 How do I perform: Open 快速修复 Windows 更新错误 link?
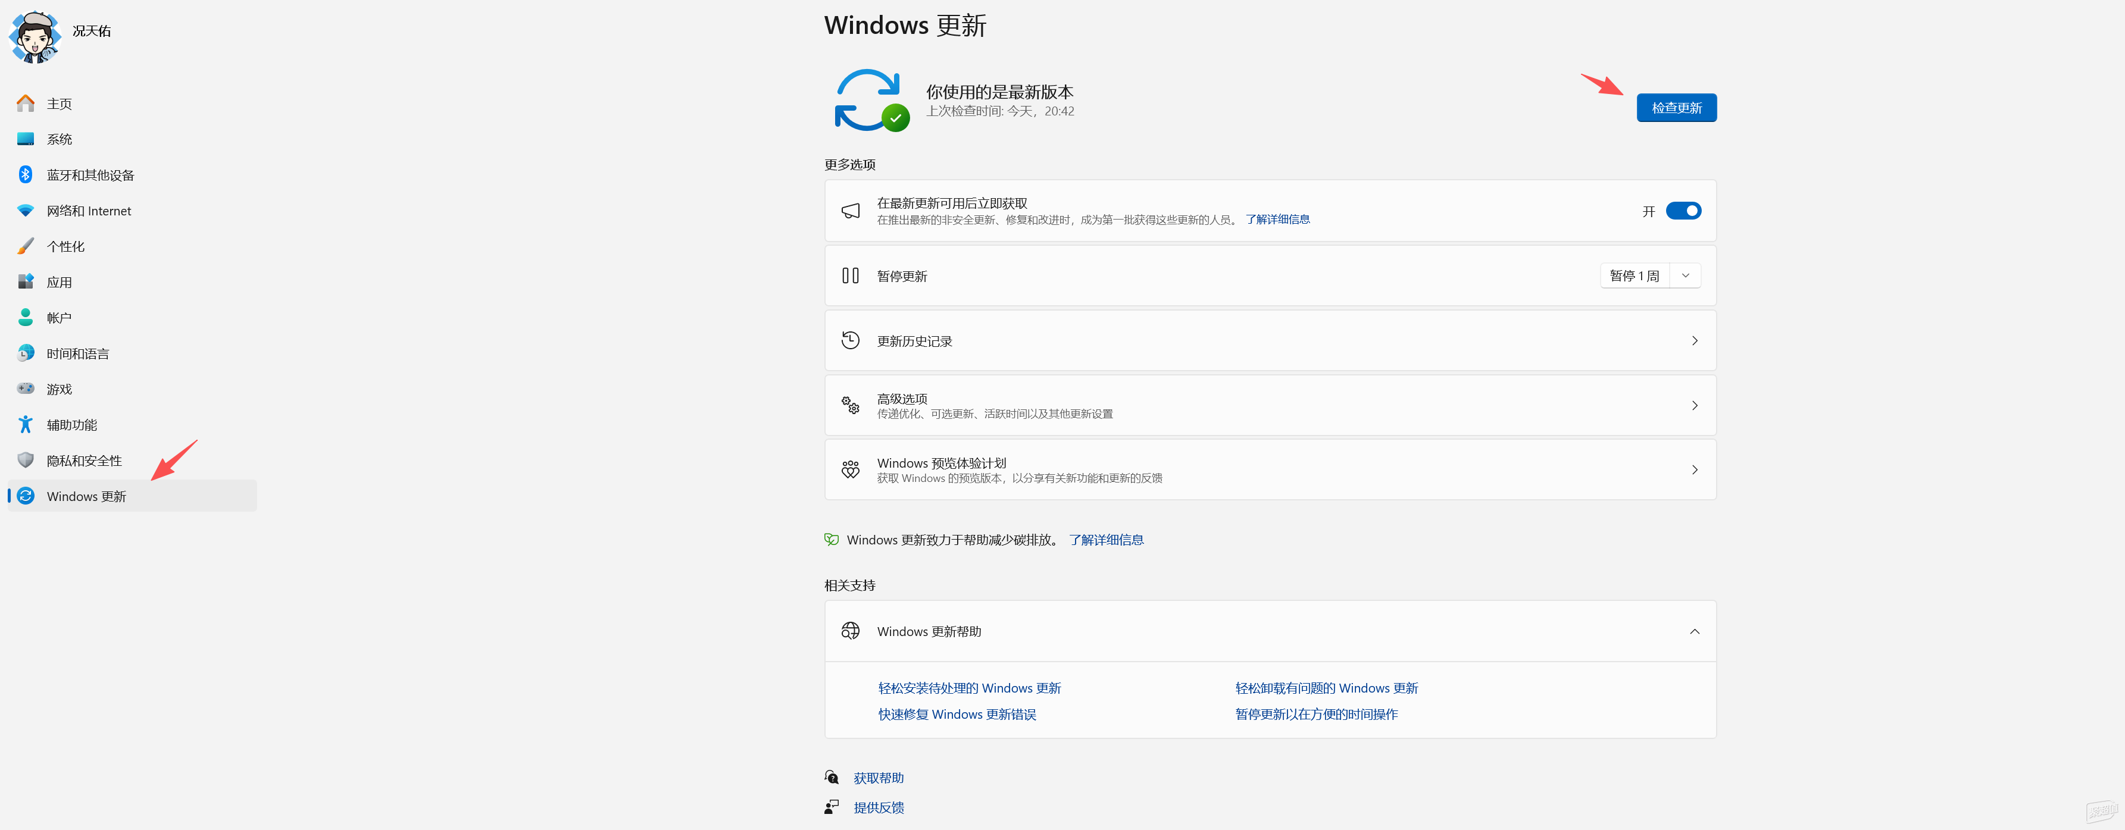[957, 715]
